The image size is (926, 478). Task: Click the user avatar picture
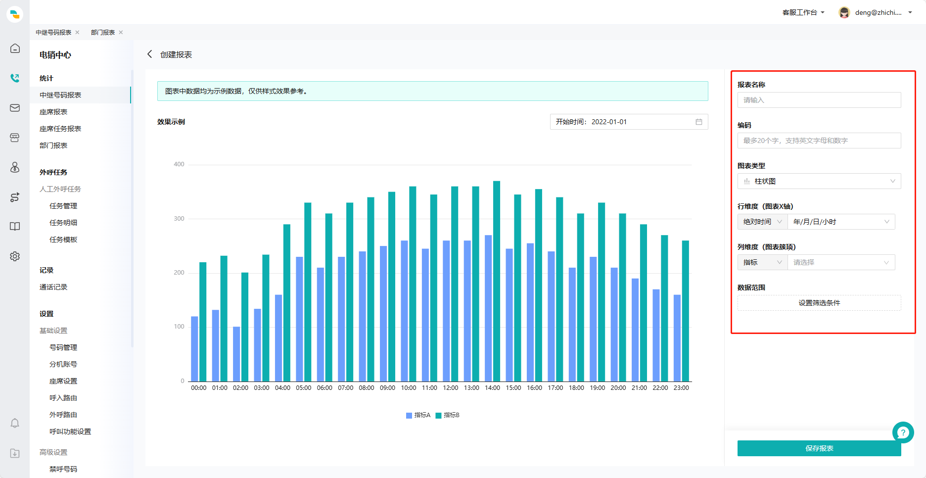coord(844,12)
